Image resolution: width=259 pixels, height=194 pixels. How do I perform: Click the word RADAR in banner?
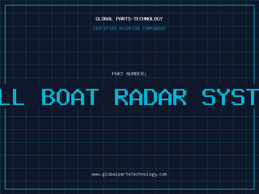coord(151,97)
